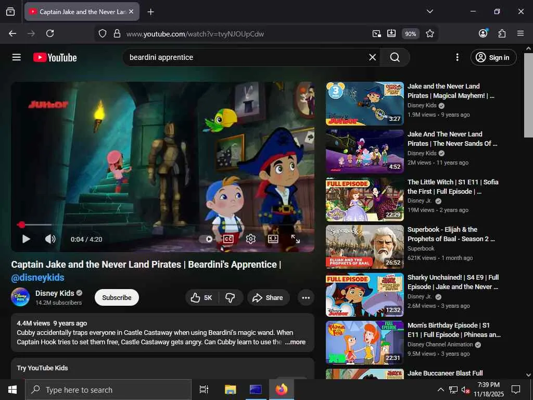Go to YouTube home via logo
This screenshot has height=400, width=533.
[x=55, y=57]
